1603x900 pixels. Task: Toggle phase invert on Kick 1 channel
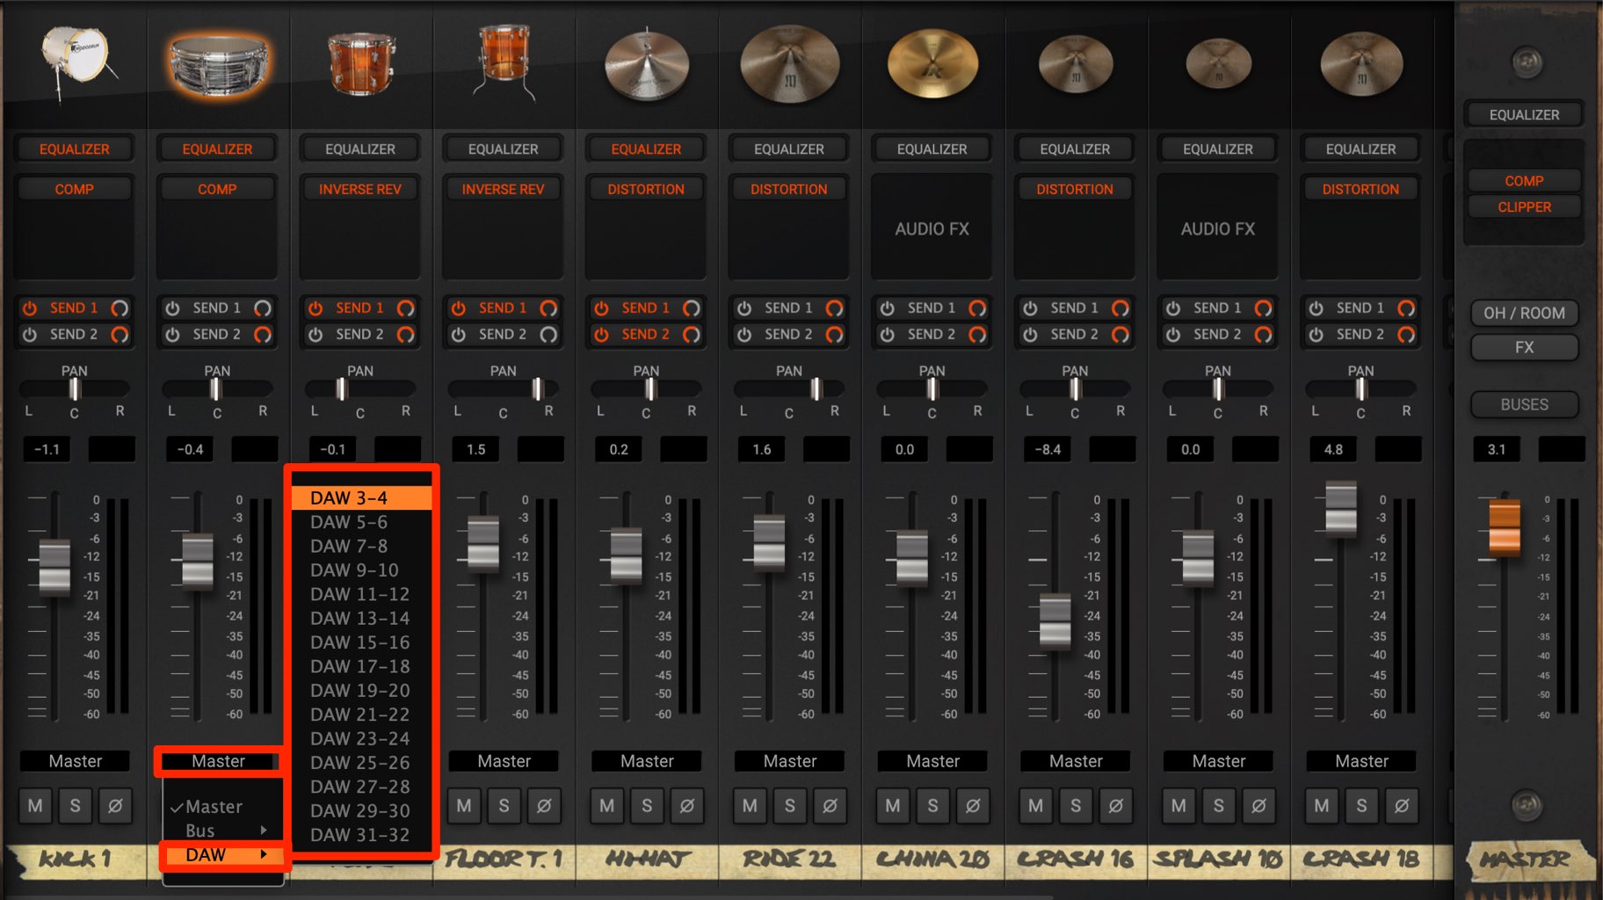(115, 805)
